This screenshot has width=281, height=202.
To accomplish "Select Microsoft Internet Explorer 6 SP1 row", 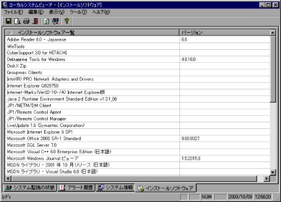I will 138,132.
